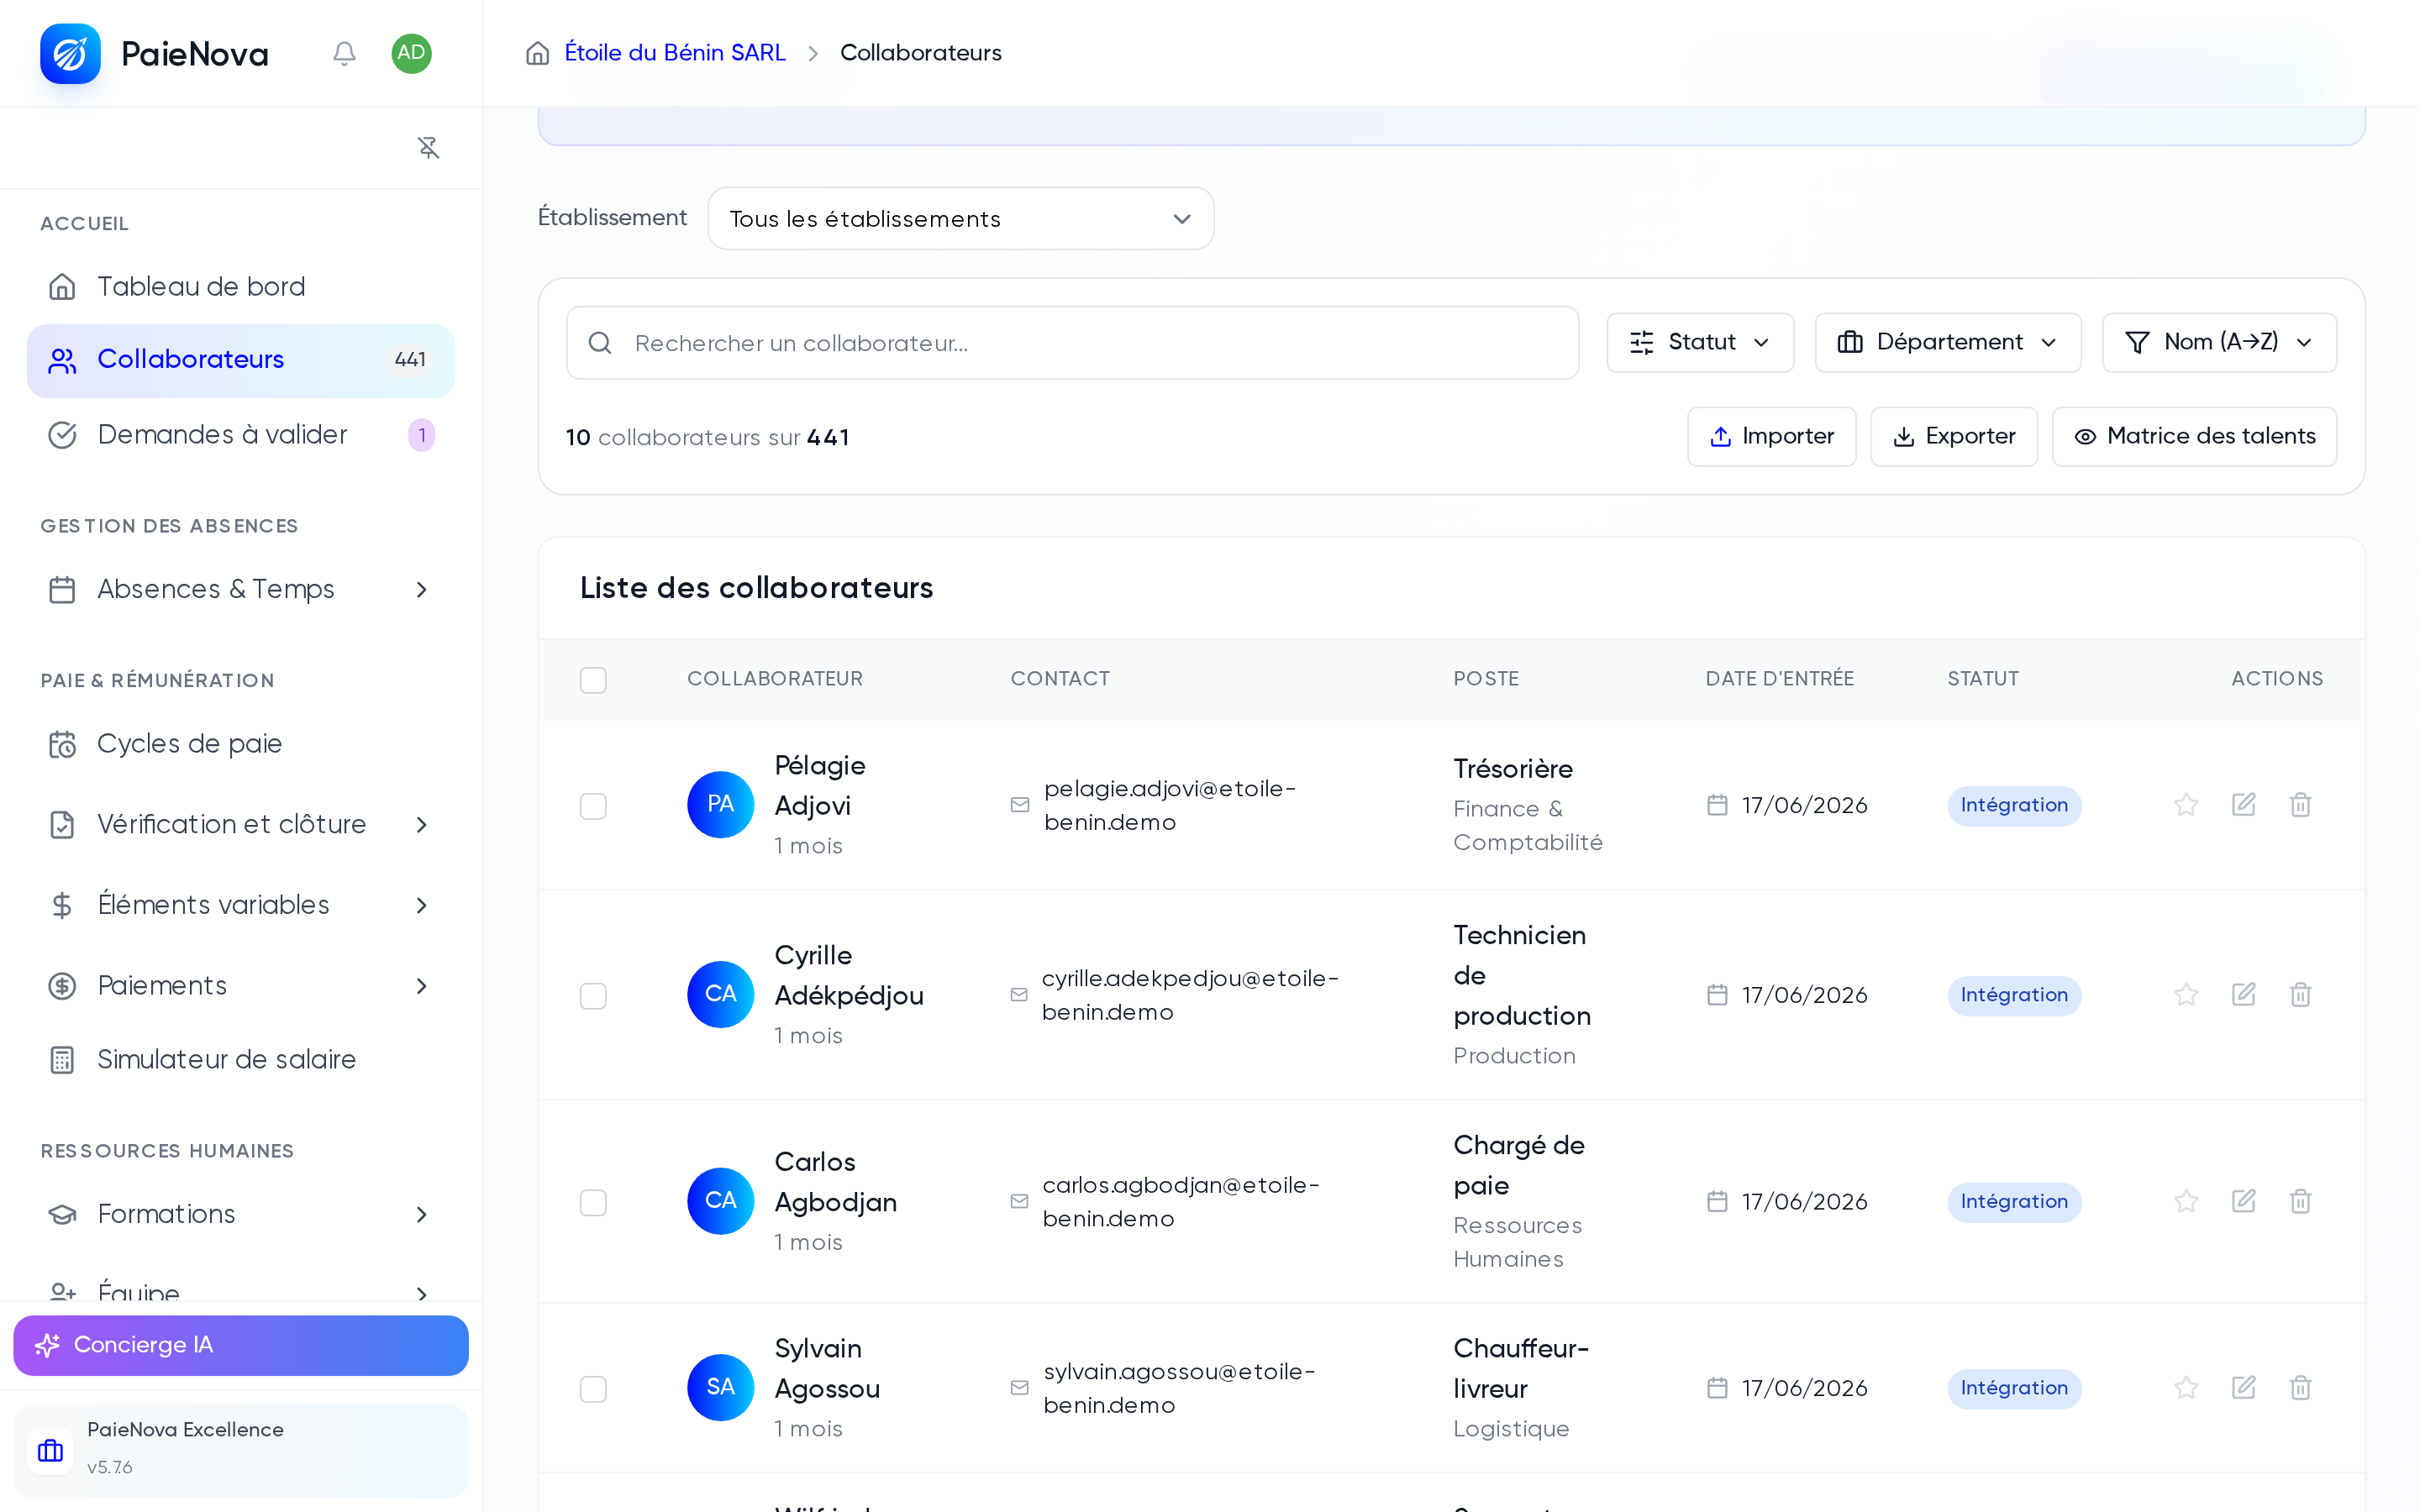Check the box for Sylvain Agossou
The height and width of the screenshot is (1512, 2420).
[593, 1389]
